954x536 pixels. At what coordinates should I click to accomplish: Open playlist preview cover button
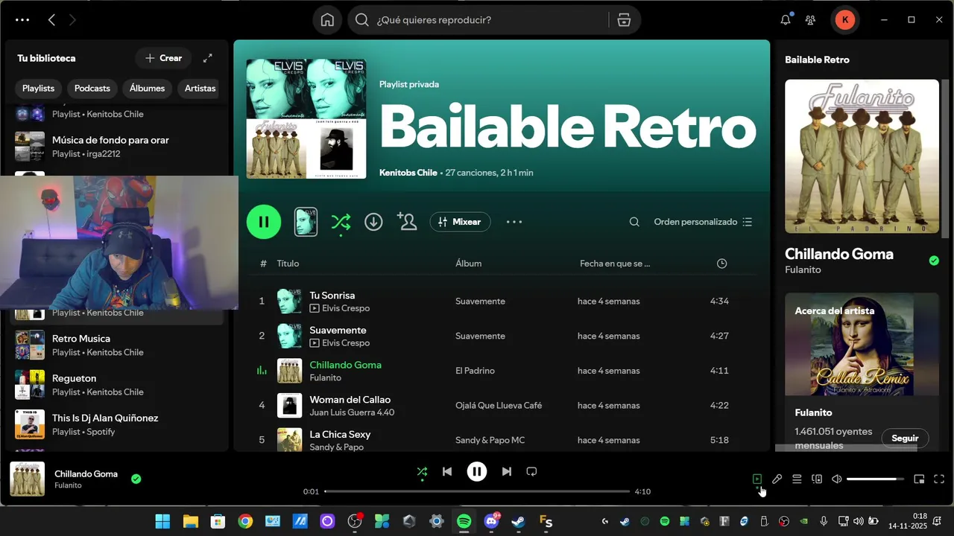click(x=306, y=222)
